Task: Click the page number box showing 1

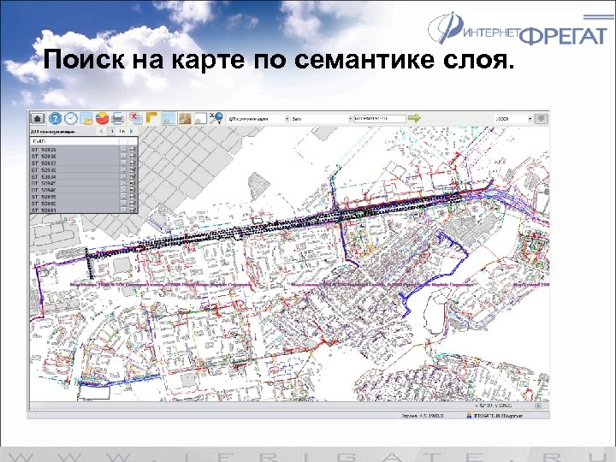Action: click(x=112, y=131)
